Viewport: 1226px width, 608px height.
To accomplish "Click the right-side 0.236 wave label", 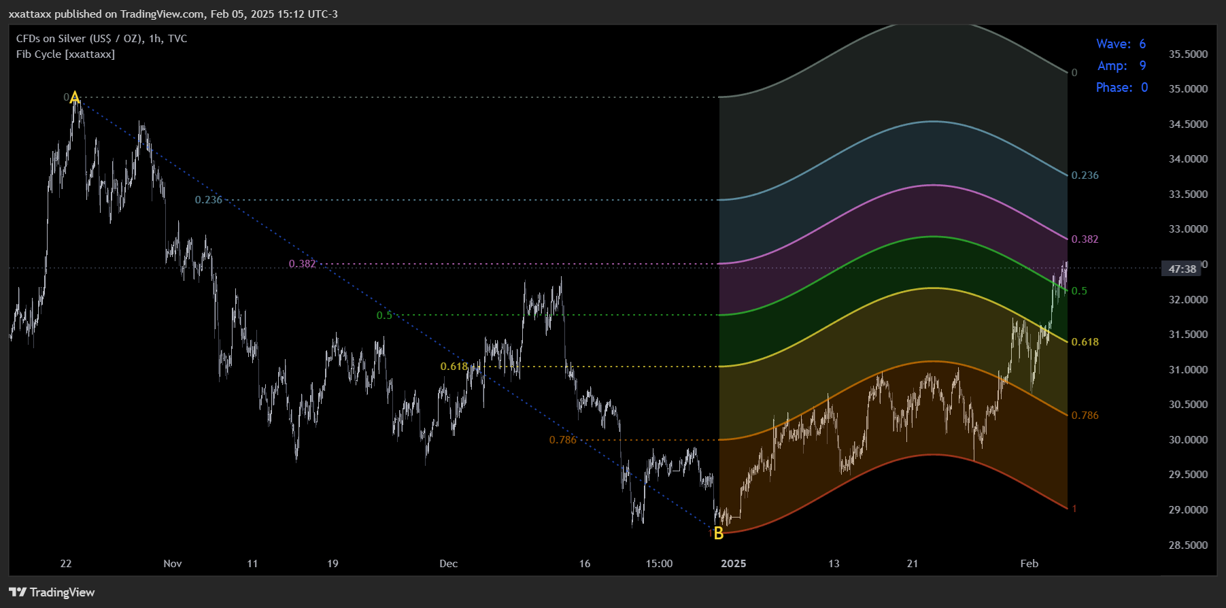I will pos(1085,175).
